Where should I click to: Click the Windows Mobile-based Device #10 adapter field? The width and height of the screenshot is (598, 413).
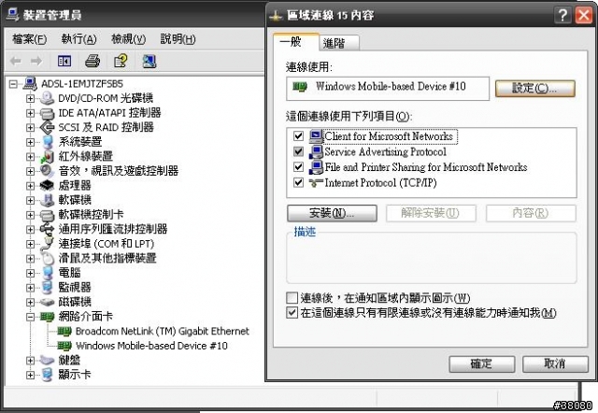pyautogui.click(x=388, y=89)
